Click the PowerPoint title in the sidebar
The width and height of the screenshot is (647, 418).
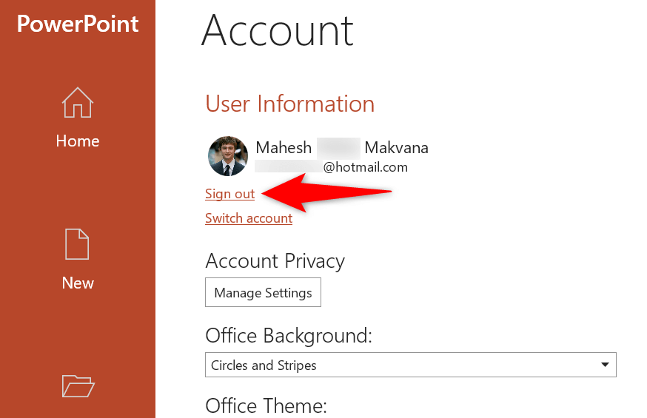tap(78, 24)
